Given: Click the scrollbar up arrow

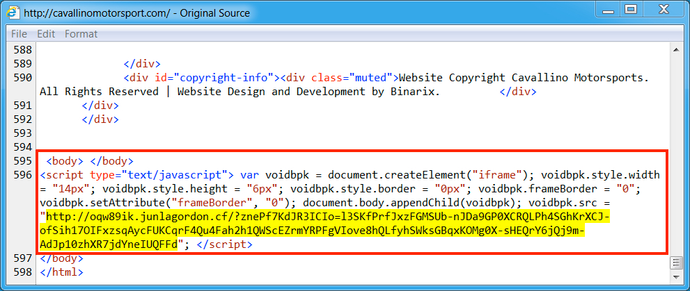Looking at the screenshot, I should (x=676, y=51).
